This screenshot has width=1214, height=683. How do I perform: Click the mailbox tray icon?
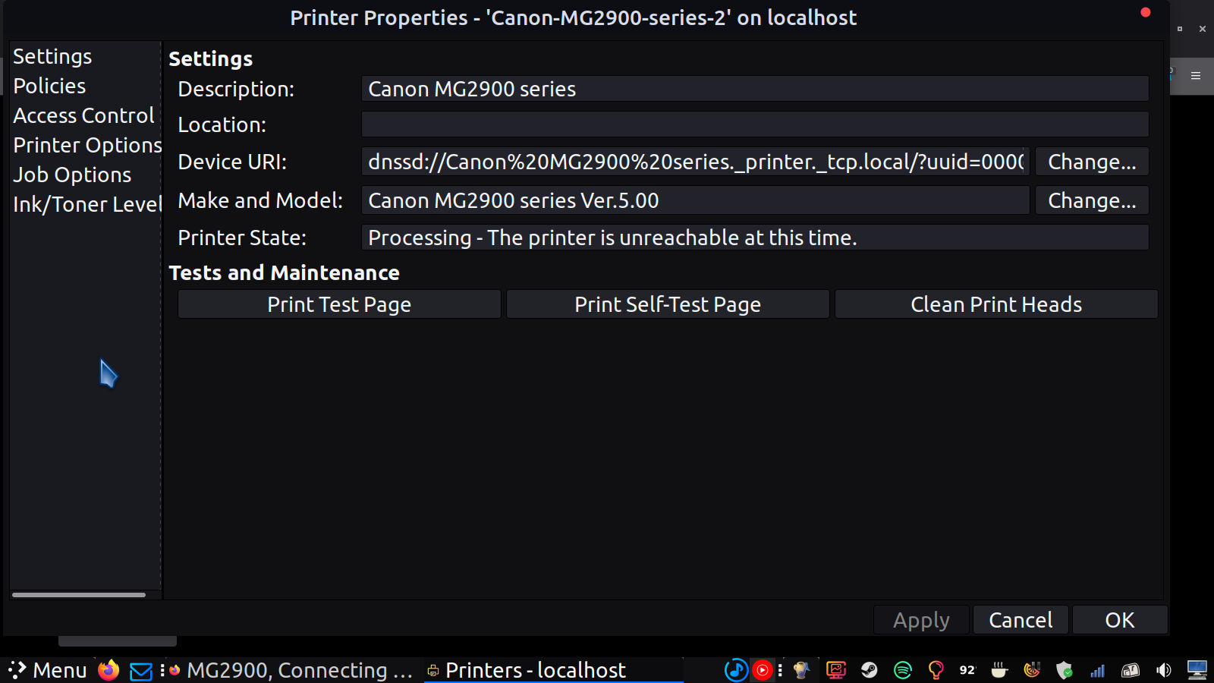(x=1131, y=670)
